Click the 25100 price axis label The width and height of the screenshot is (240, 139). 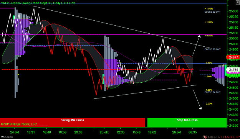233,33
